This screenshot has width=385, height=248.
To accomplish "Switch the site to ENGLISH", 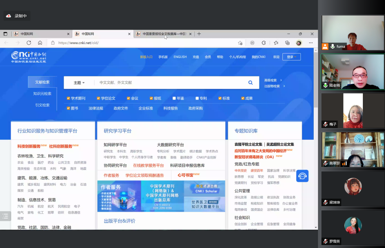I will tap(180, 57).
